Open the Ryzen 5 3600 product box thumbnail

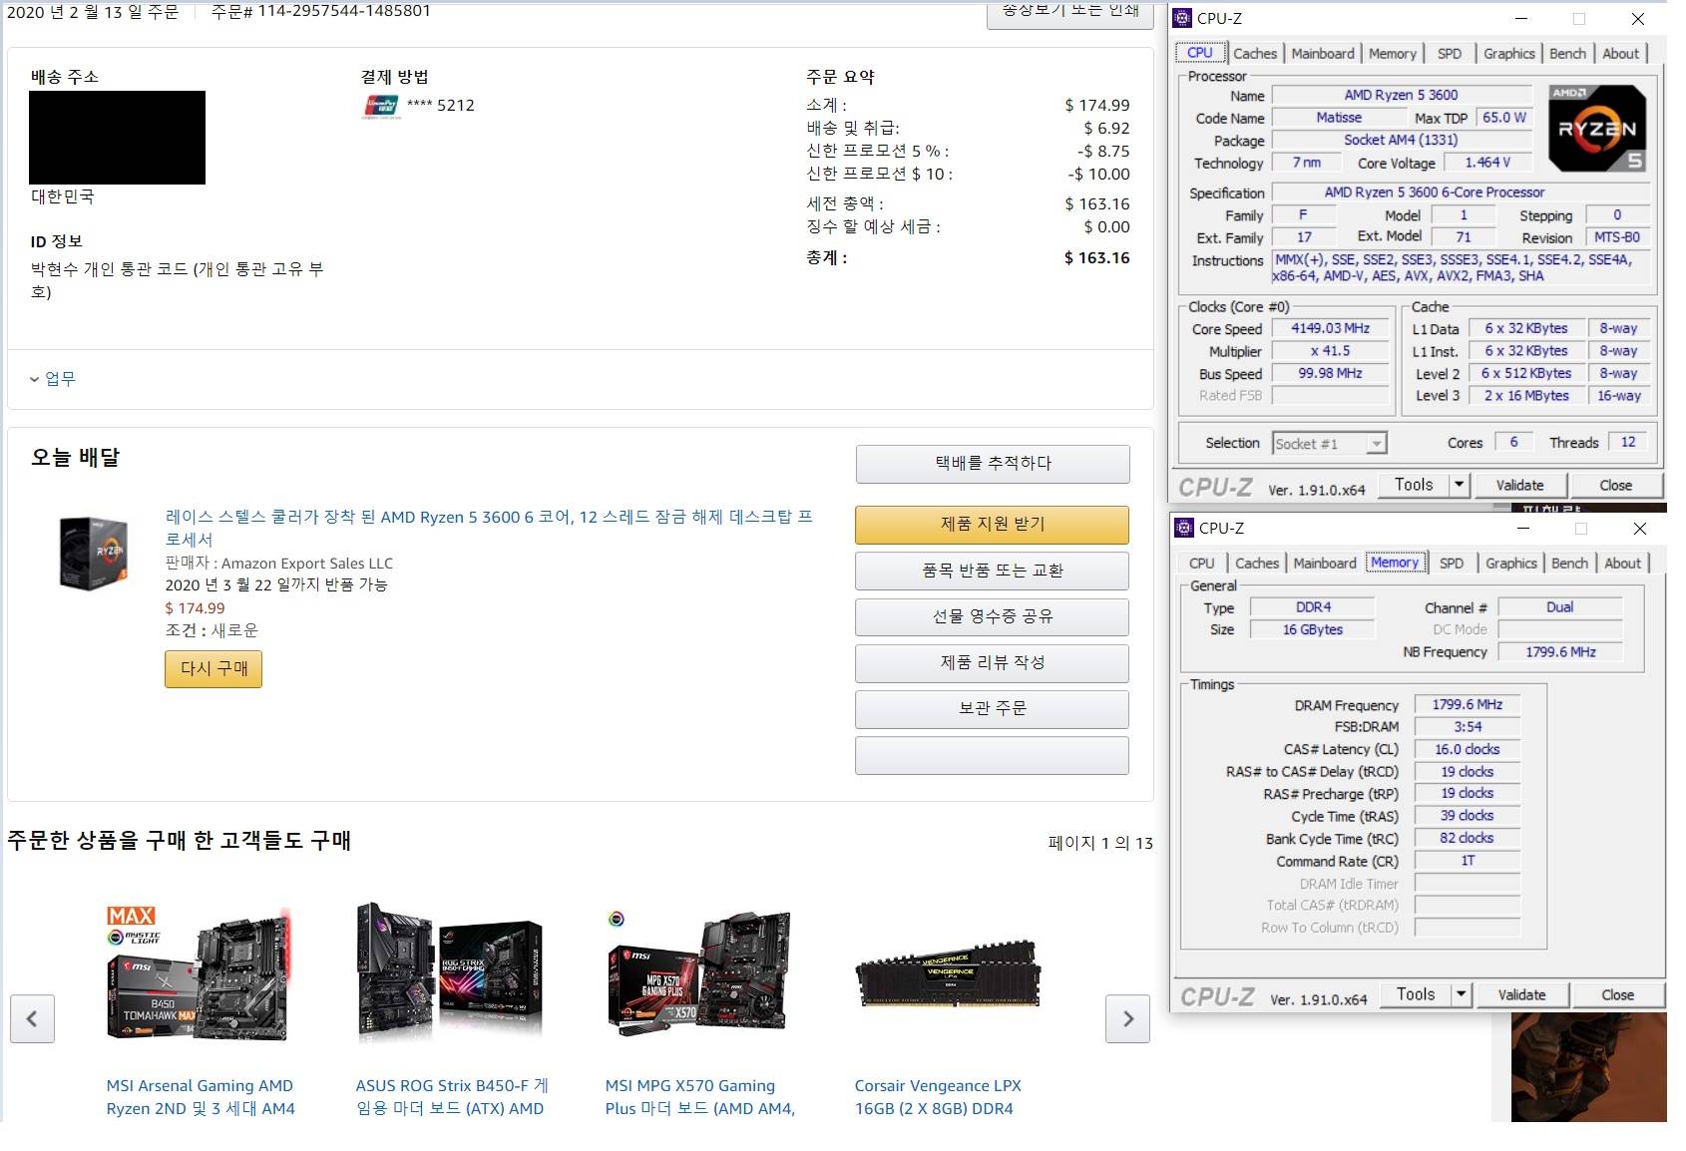pos(93,553)
